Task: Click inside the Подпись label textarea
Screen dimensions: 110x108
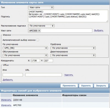Action: pyautogui.click(x=68, y=16)
